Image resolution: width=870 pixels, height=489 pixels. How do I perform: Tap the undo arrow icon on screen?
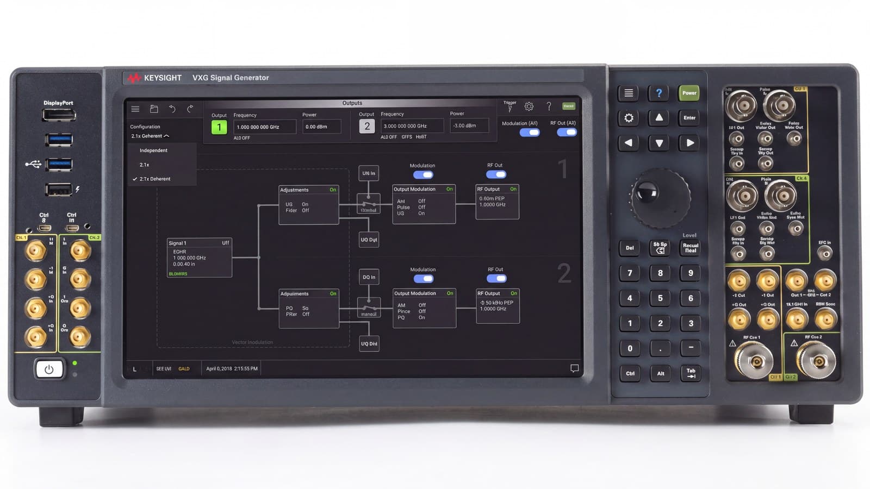click(x=172, y=109)
